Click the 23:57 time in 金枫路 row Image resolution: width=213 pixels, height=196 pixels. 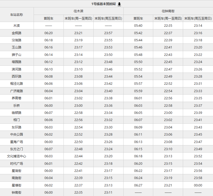tap(108, 33)
